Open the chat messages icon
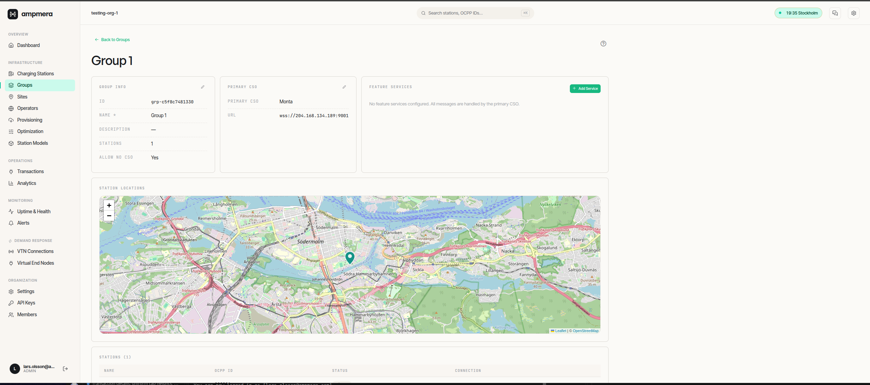The width and height of the screenshot is (870, 385). point(835,13)
